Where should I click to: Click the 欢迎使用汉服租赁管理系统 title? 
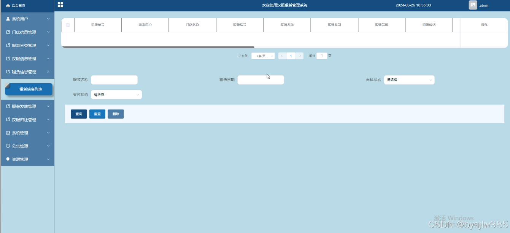click(x=284, y=5)
